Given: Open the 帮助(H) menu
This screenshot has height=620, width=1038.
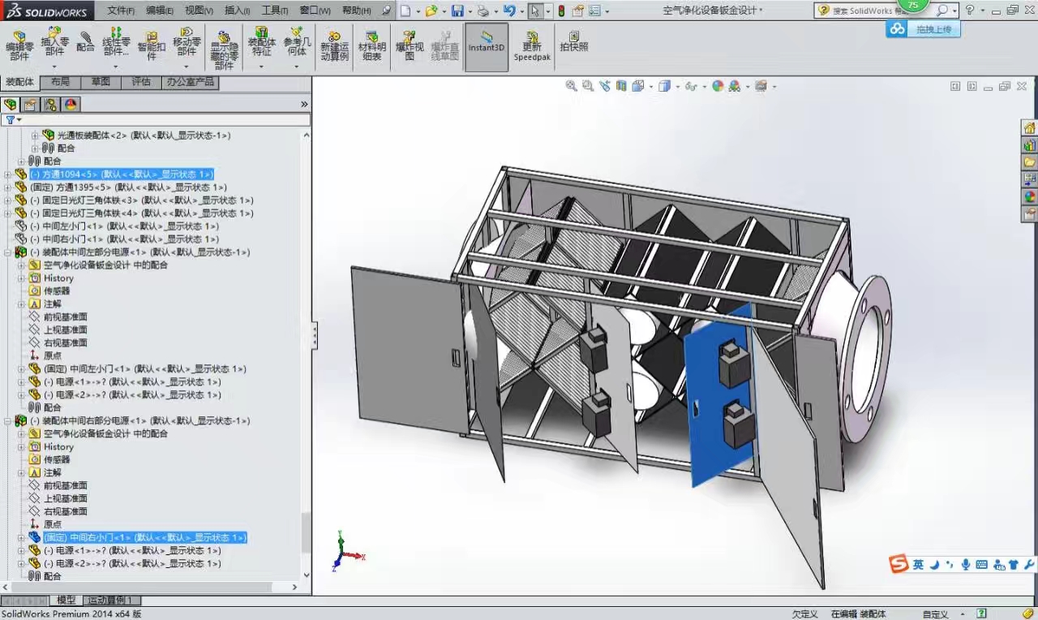Looking at the screenshot, I should 357,11.
